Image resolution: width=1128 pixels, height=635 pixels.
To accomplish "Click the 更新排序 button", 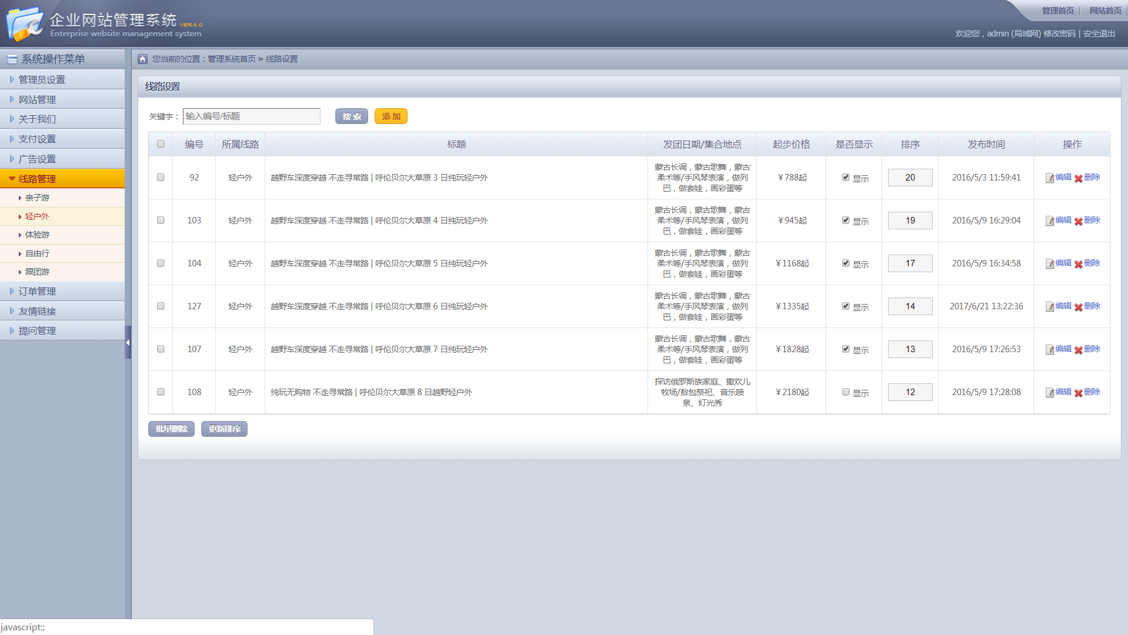I will pos(224,429).
